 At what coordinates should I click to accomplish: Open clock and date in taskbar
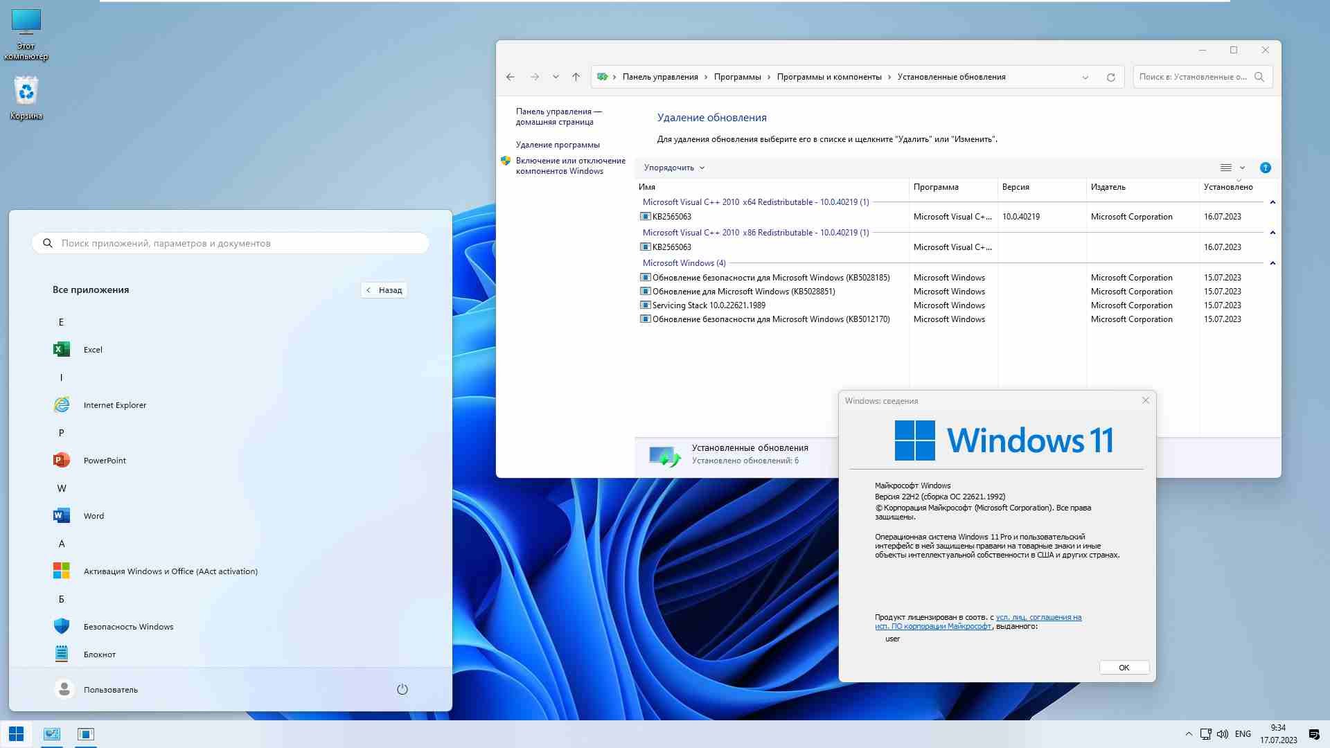[x=1278, y=734]
